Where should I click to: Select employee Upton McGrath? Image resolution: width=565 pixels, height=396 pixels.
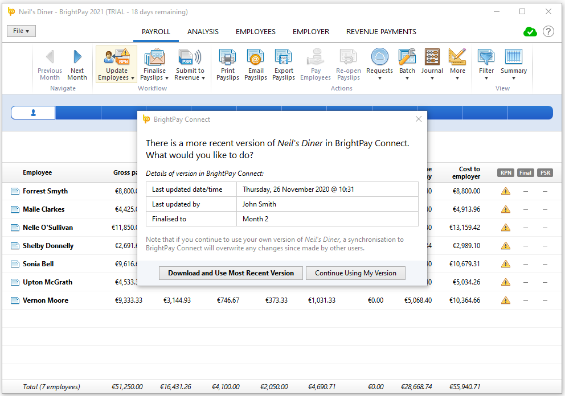(x=48, y=282)
